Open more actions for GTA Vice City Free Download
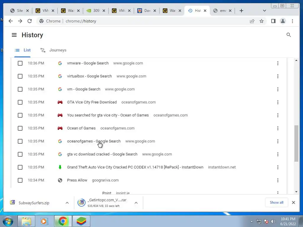This screenshot has height=227, width=303. click(x=278, y=102)
